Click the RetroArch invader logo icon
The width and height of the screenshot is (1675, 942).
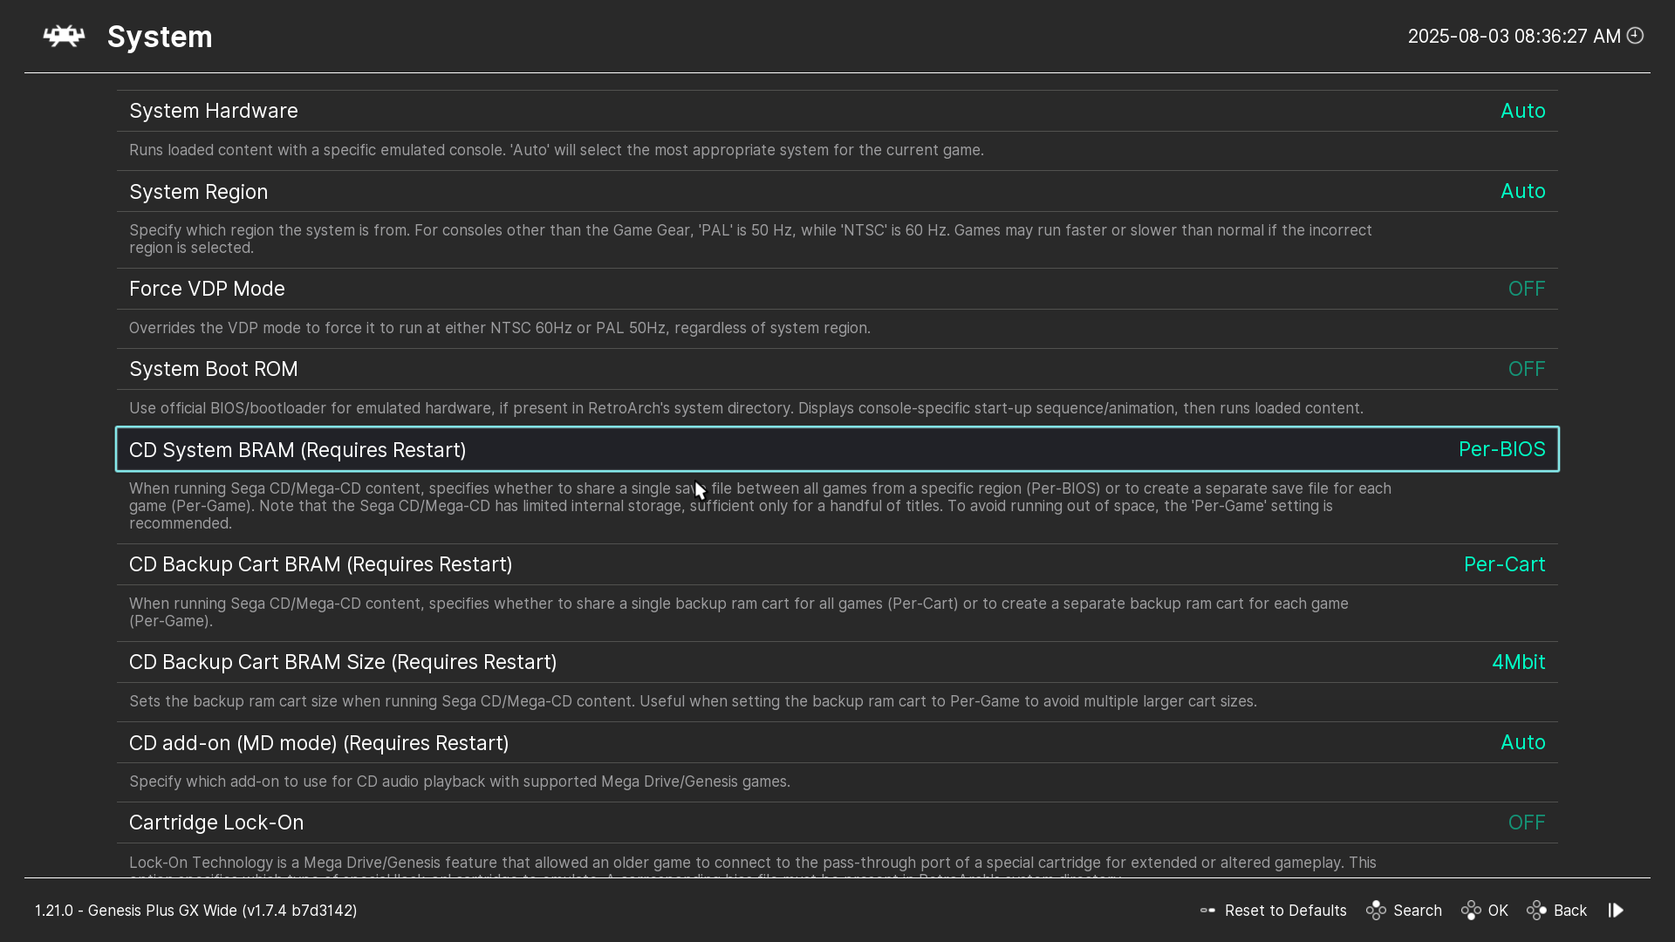(65, 36)
